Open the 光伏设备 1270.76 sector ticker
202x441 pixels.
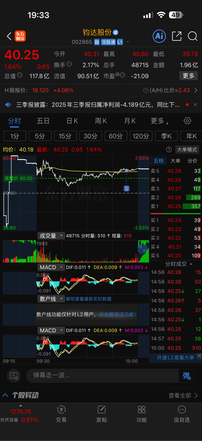pyautogui.click(x=20, y=415)
